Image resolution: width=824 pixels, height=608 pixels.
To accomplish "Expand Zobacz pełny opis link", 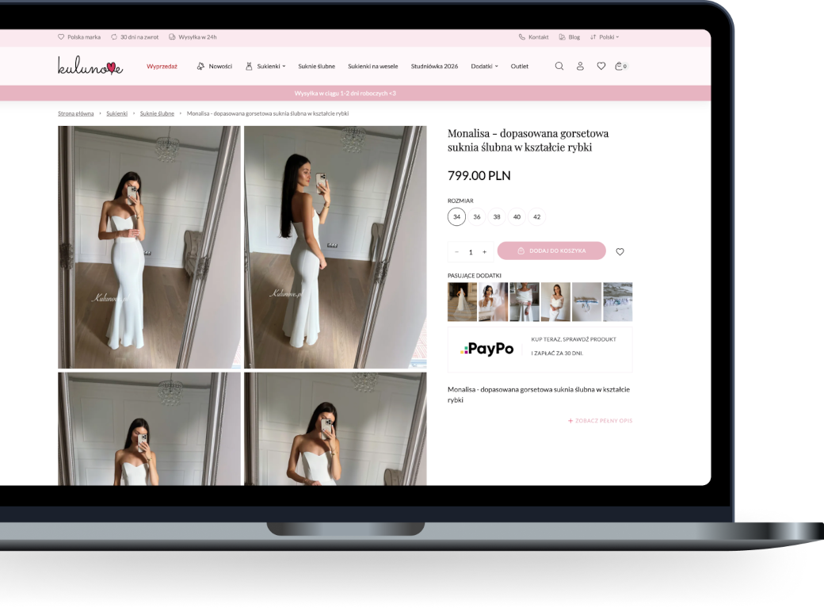I will point(600,421).
